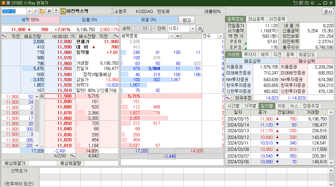Toggle swap arrows icon right of 매수잔량 직전

[x=116, y=36]
